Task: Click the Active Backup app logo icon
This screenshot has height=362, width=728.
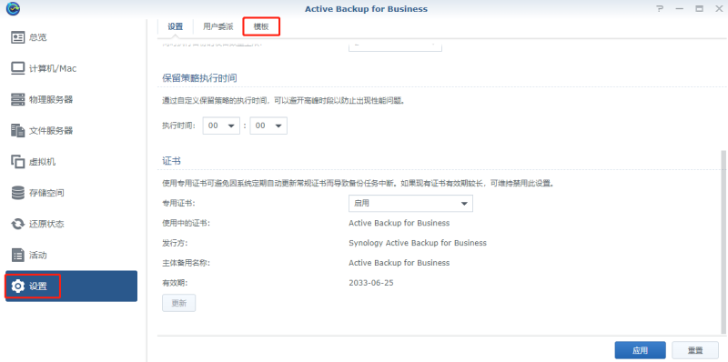Action: click(14, 8)
